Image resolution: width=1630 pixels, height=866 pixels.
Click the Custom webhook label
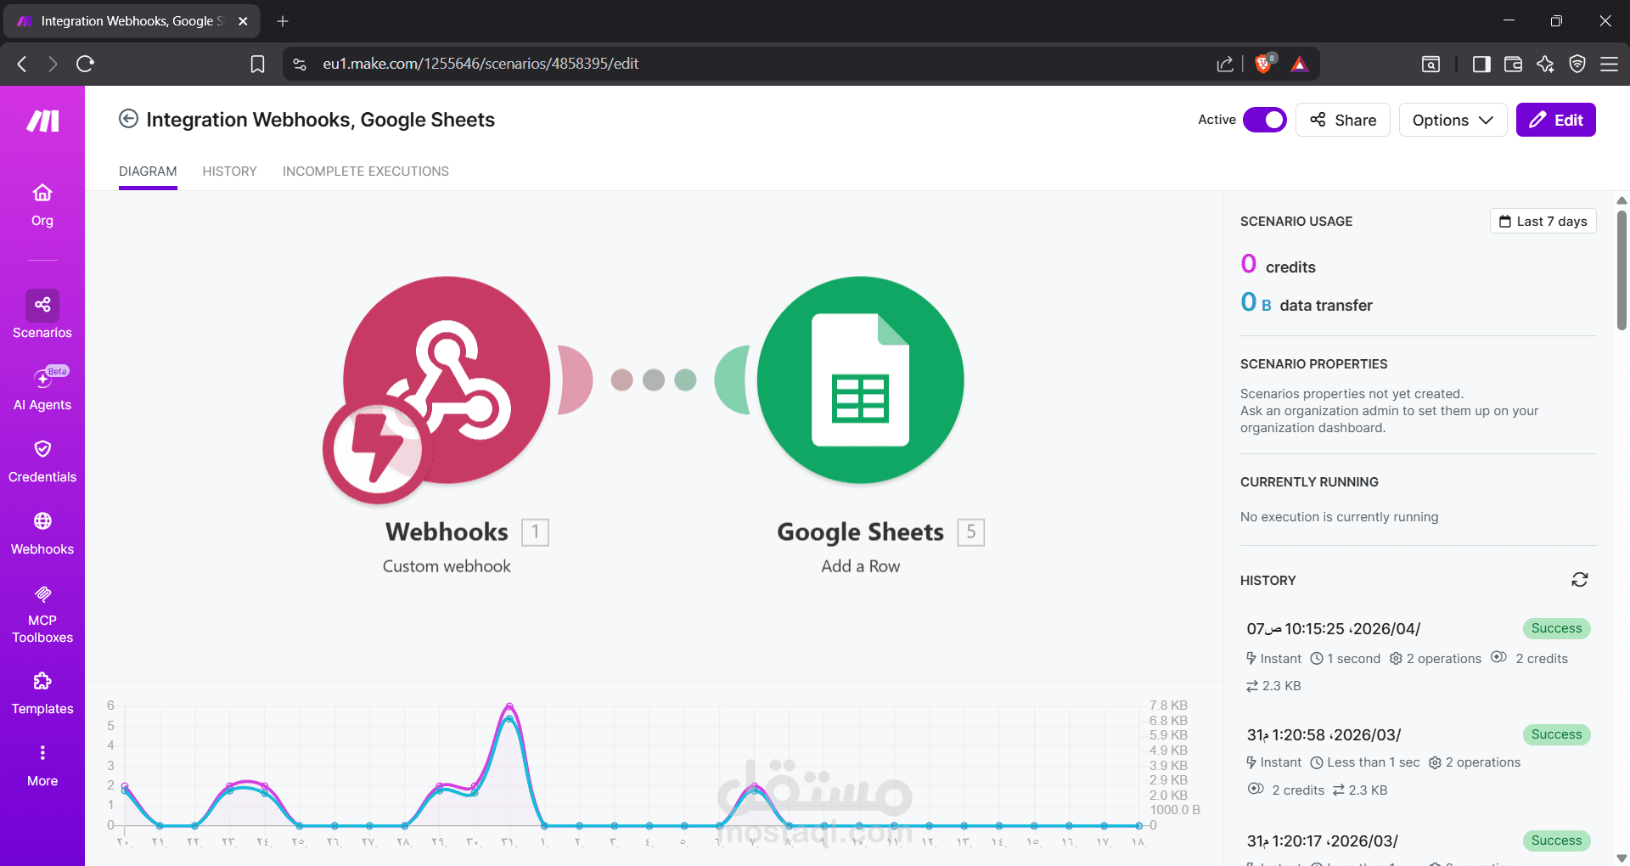447,566
